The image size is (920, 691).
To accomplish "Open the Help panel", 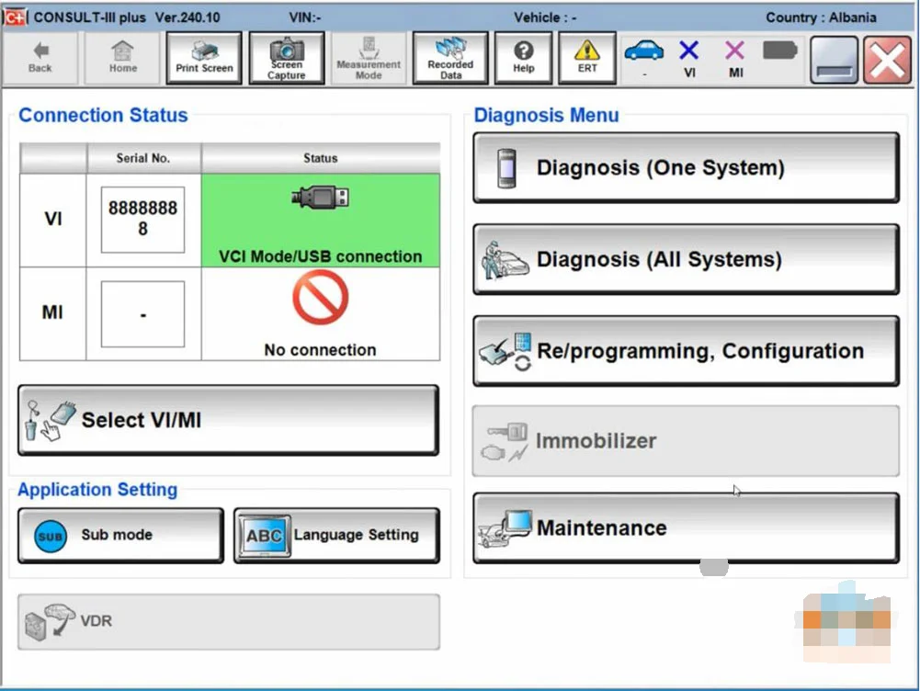I will click(523, 57).
